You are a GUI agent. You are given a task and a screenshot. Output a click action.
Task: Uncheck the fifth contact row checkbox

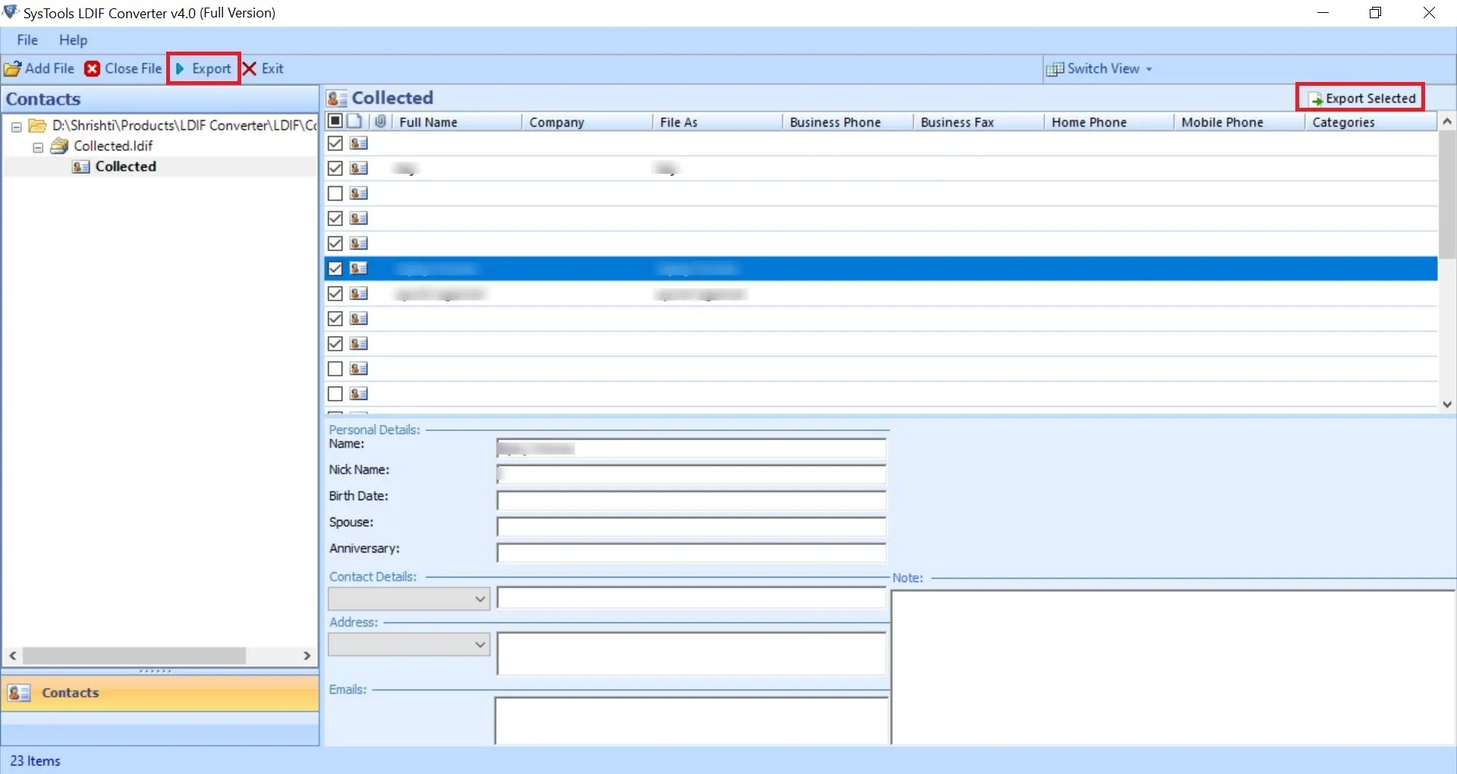[x=335, y=243]
